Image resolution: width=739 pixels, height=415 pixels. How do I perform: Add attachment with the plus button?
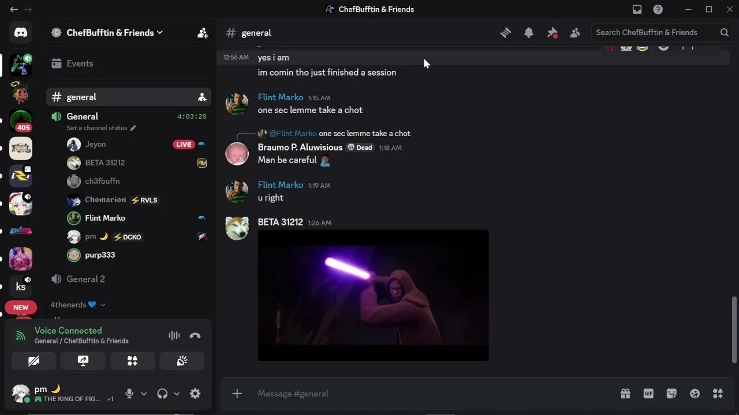tap(237, 394)
